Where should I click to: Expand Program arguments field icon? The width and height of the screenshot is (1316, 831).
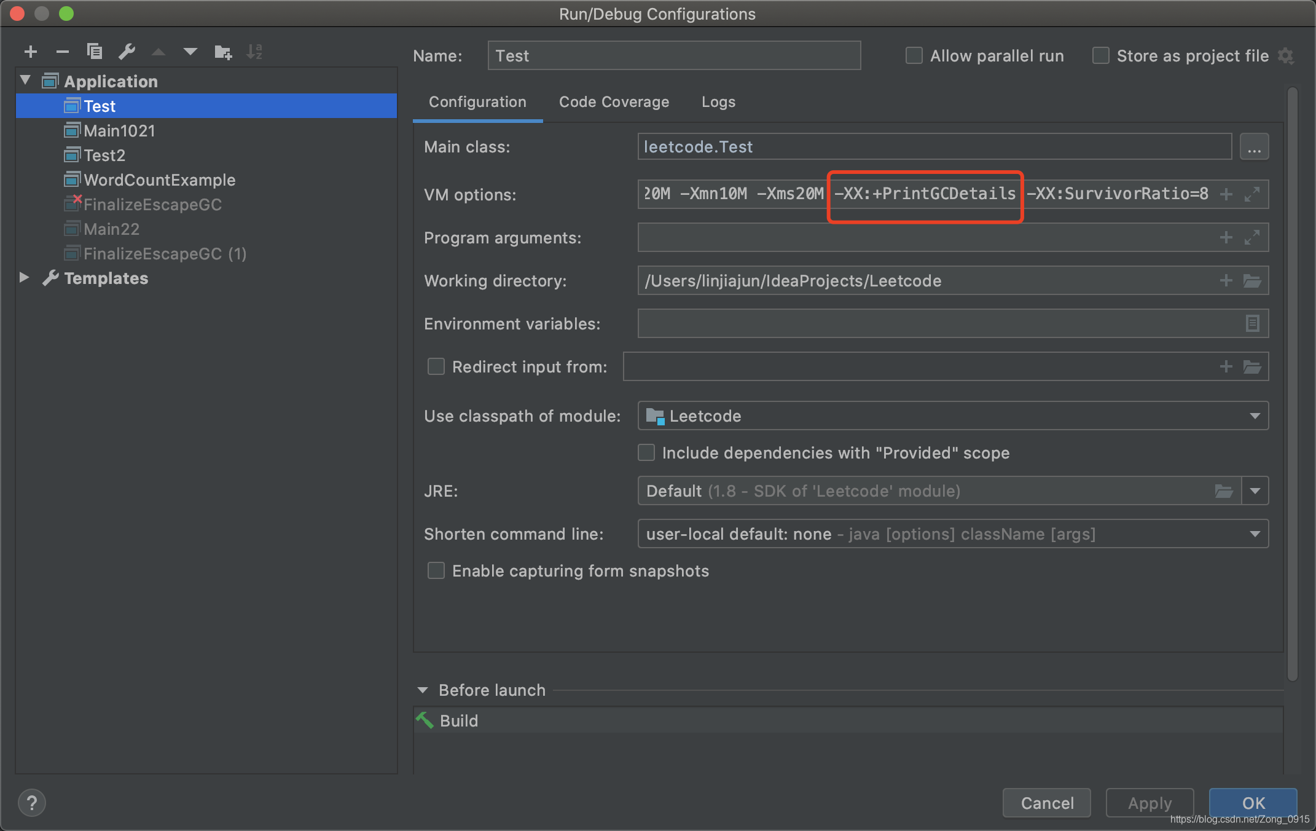(x=1252, y=237)
